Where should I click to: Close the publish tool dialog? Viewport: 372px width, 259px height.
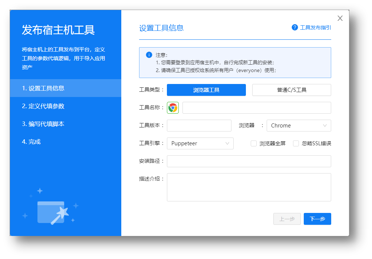pos(340,18)
